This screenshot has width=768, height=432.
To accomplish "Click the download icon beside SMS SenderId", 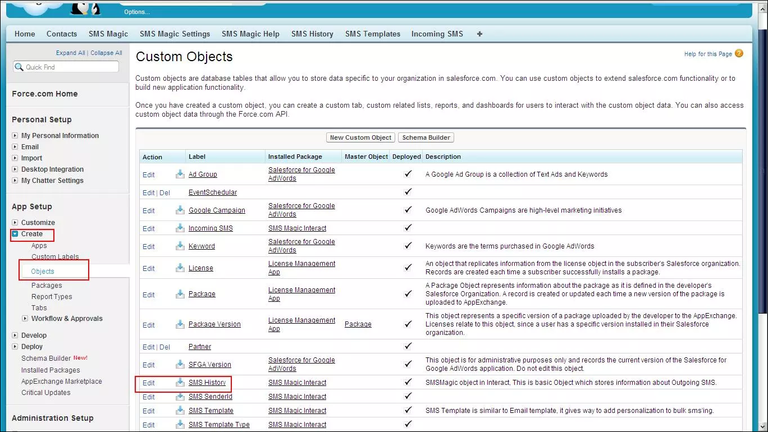I will coord(180,396).
